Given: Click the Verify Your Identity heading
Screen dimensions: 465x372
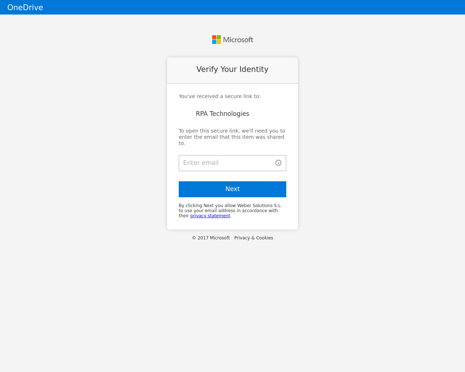Looking at the screenshot, I should 232,69.
